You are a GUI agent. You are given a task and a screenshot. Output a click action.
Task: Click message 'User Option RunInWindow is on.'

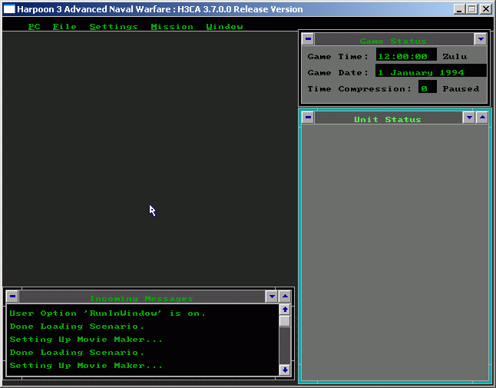tap(107, 313)
